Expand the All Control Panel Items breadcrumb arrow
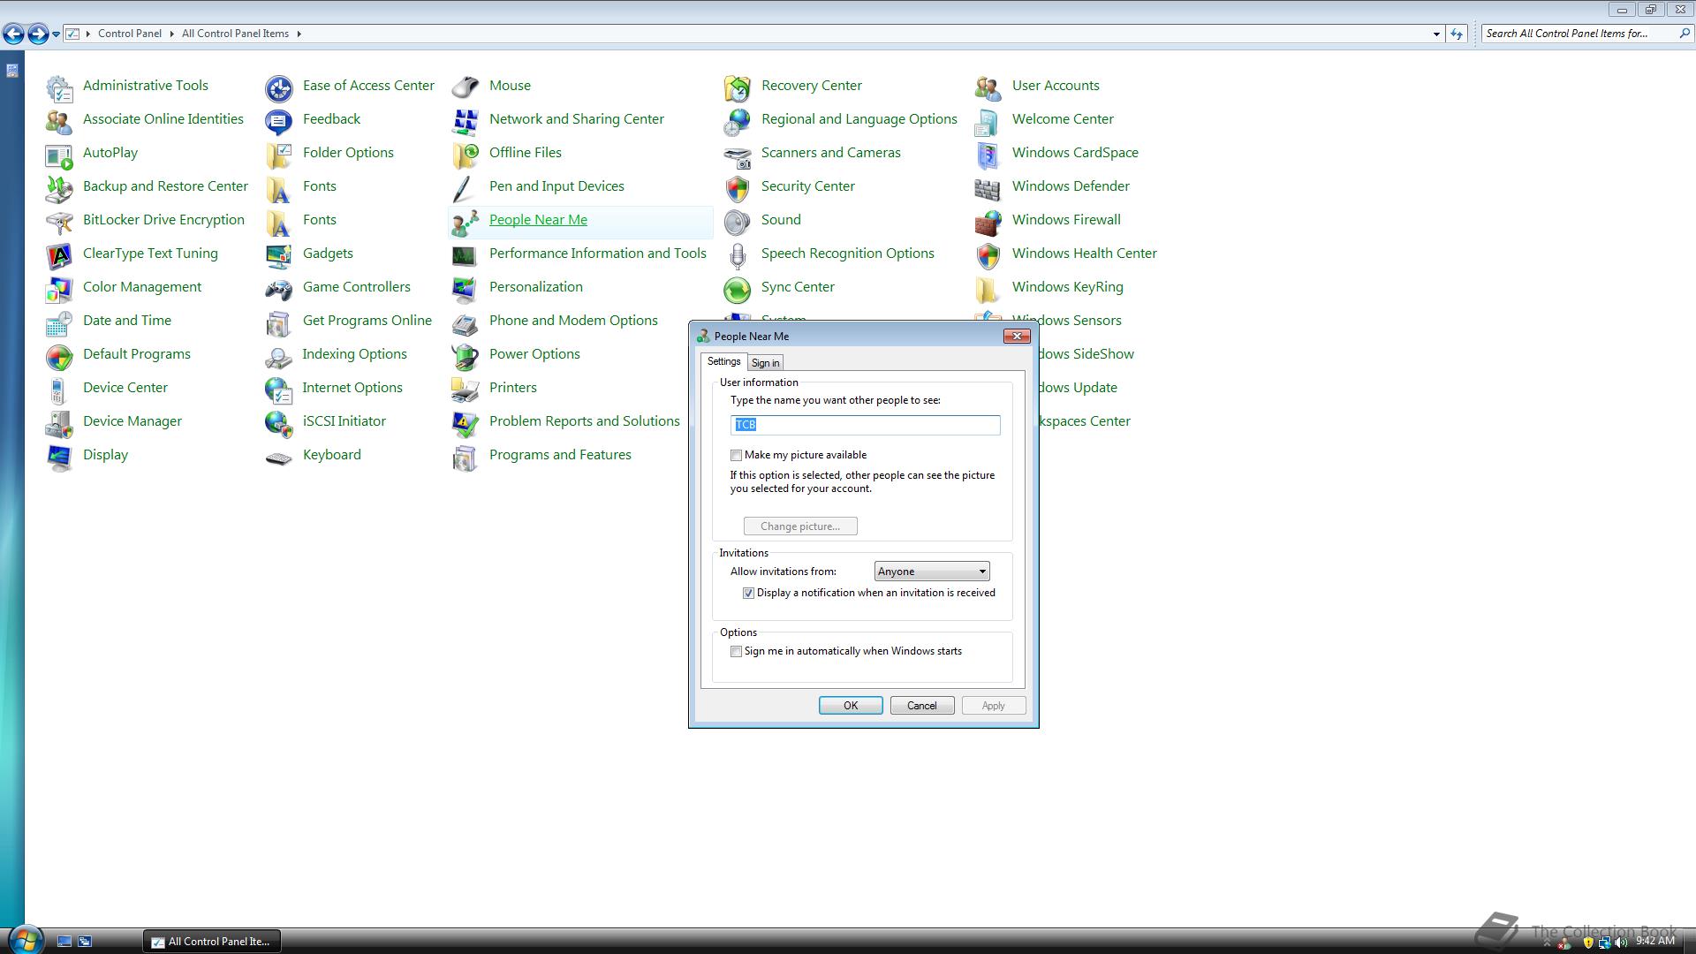Image resolution: width=1696 pixels, height=954 pixels. 299,34
